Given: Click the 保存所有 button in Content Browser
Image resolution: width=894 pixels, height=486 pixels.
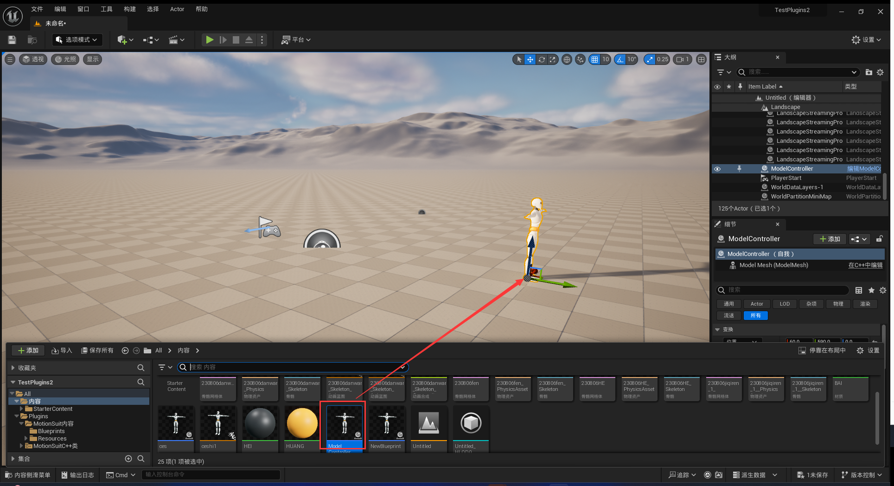Looking at the screenshot, I should coord(97,351).
